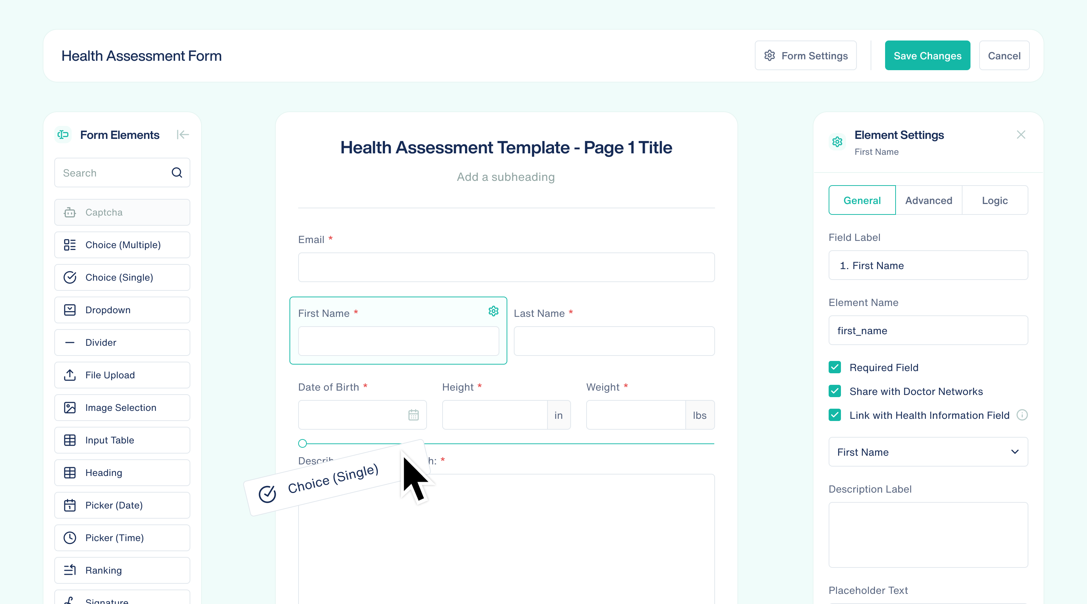Uncheck the Required Field checkbox
Viewport: 1087px width, 604px height.
[x=835, y=367]
